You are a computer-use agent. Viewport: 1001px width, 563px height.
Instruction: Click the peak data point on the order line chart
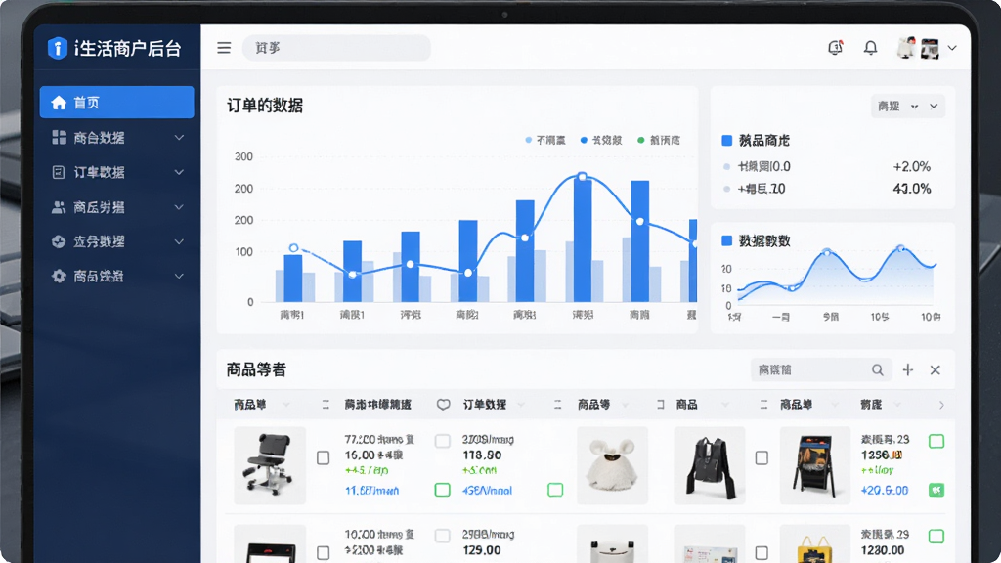582,176
